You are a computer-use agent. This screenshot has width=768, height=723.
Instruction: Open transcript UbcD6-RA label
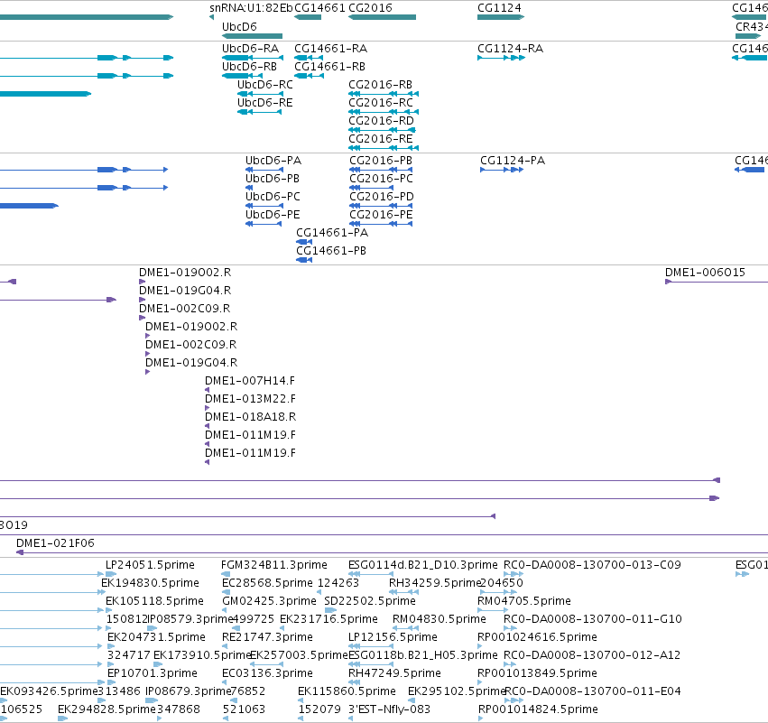250,49
